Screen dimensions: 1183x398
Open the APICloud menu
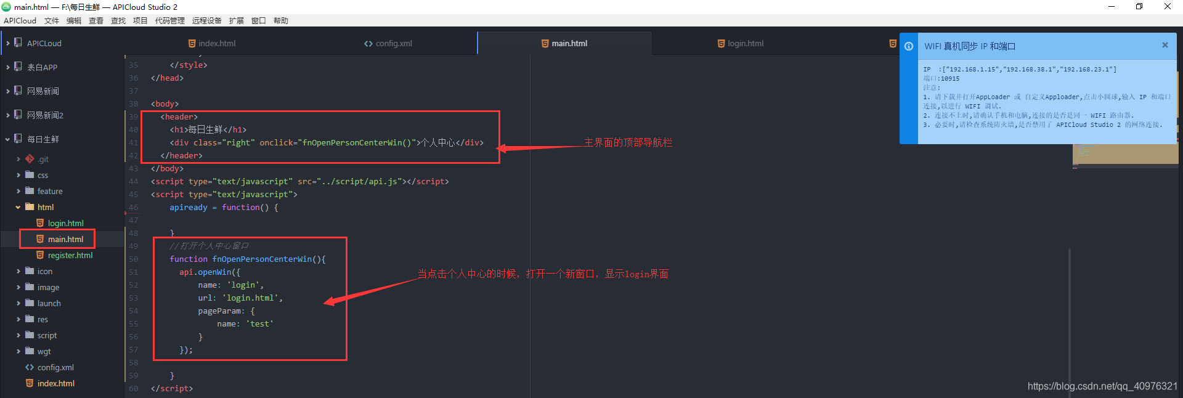pos(20,20)
